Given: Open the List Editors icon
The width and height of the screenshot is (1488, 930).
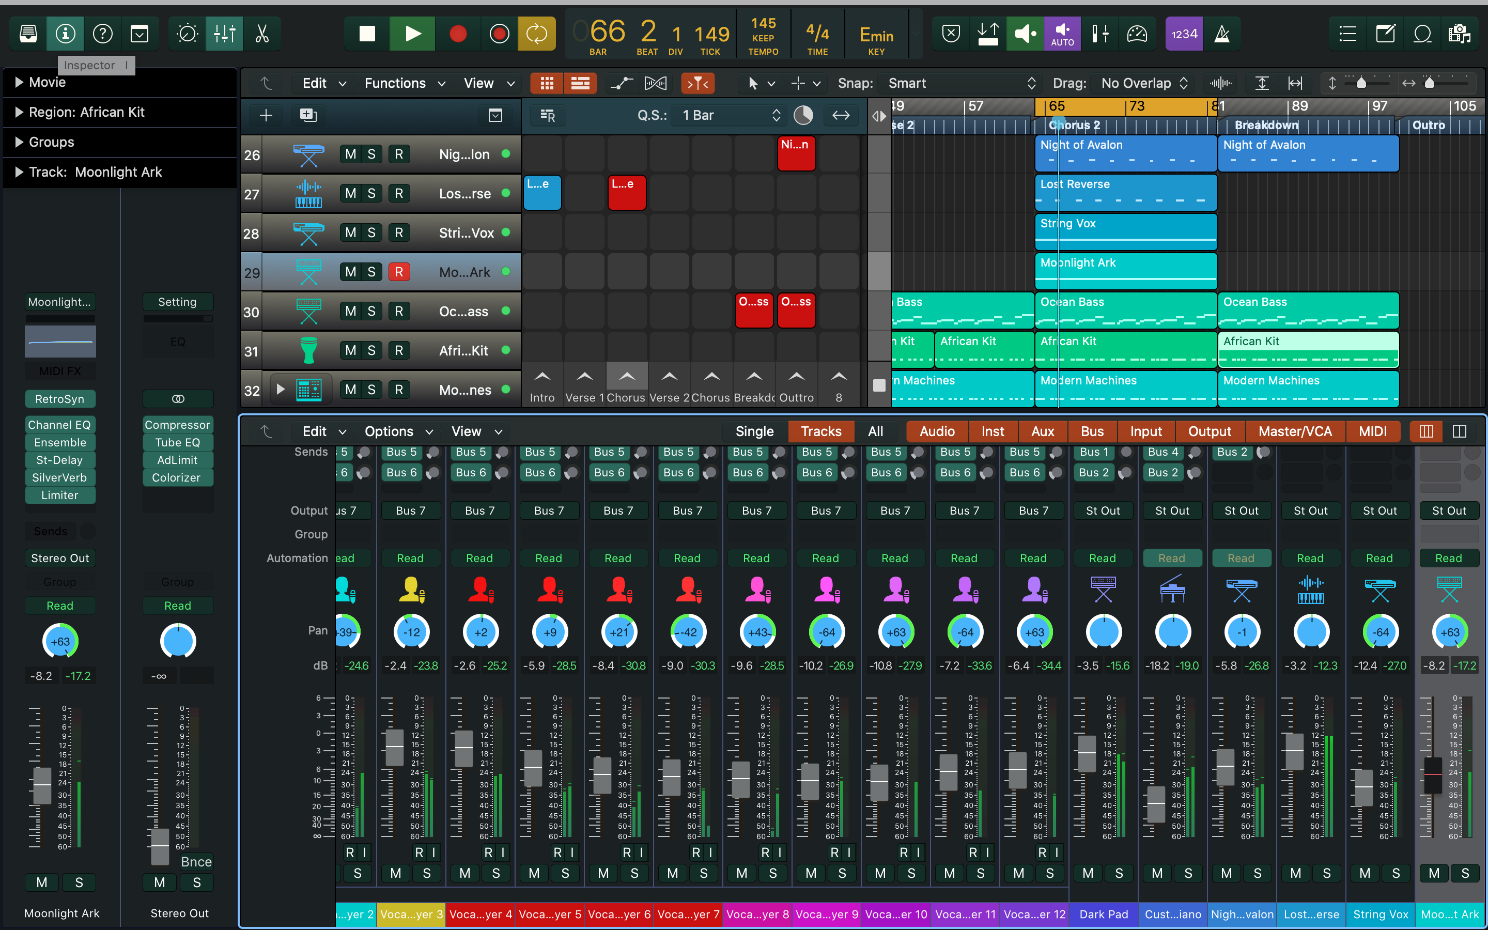Looking at the screenshot, I should (1348, 34).
